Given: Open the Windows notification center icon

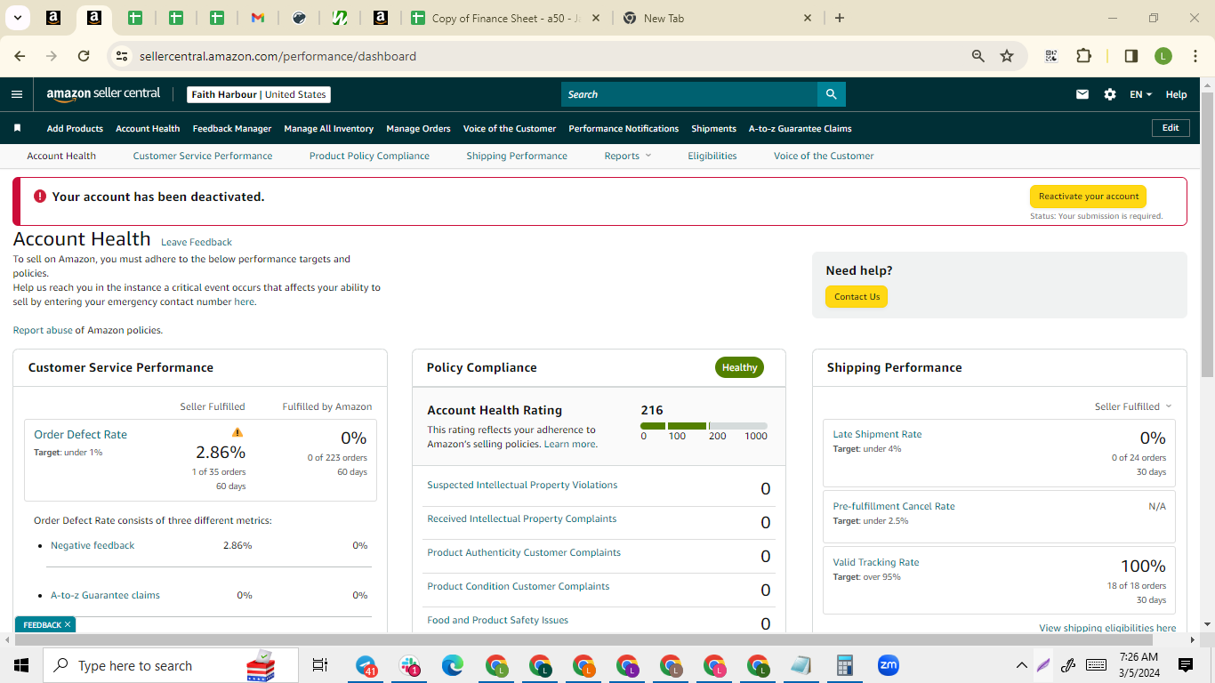Looking at the screenshot, I should click(1186, 665).
